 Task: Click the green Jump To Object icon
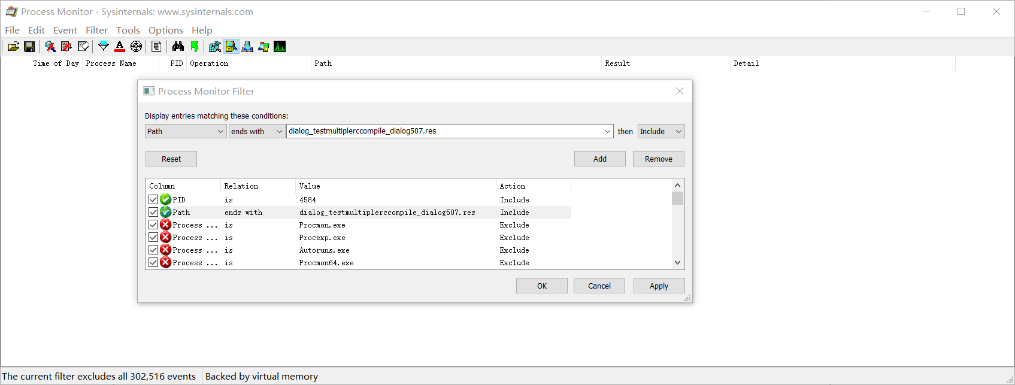click(x=195, y=47)
